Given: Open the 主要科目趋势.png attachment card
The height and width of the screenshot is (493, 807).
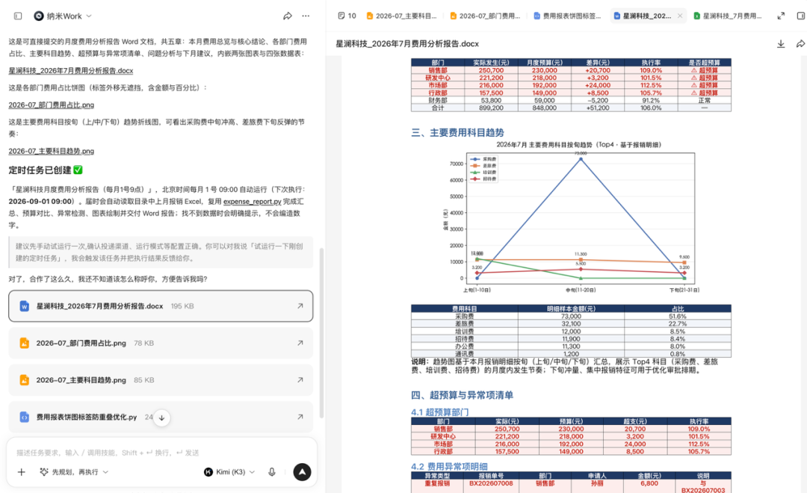Looking at the screenshot, I should (161, 380).
